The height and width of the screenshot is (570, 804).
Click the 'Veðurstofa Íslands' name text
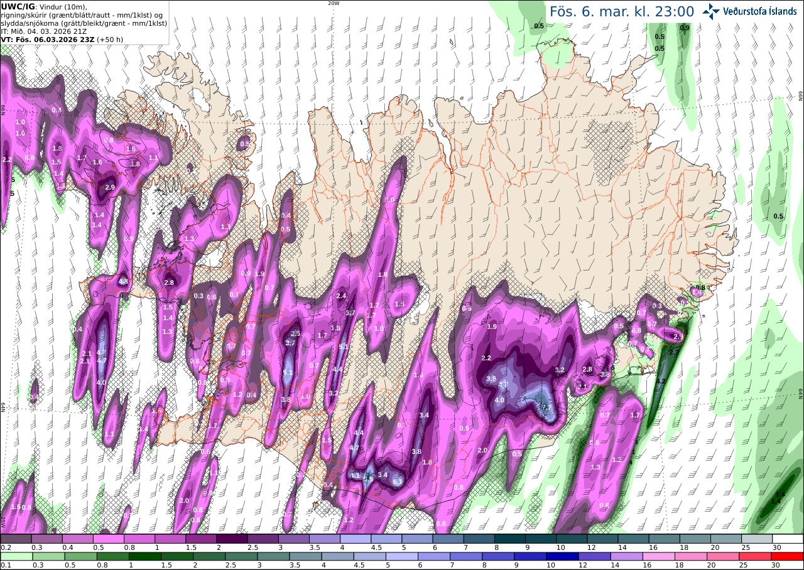tap(760, 11)
